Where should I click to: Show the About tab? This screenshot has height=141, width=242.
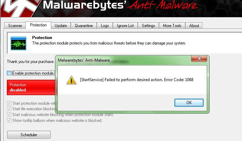[x=194, y=26]
